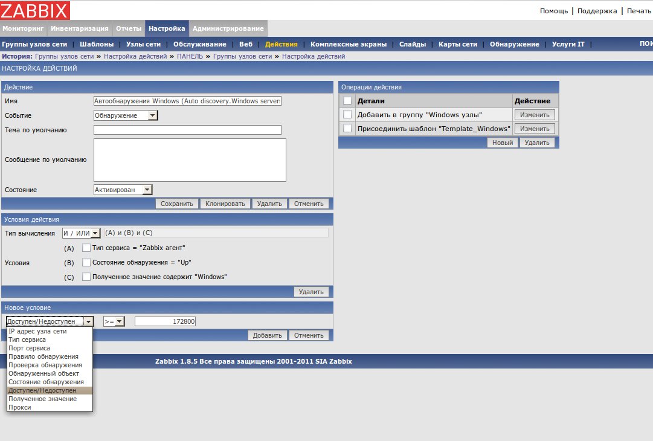The image size is (653, 441).
Task: Open the Поддержка link
Action: [597, 11]
